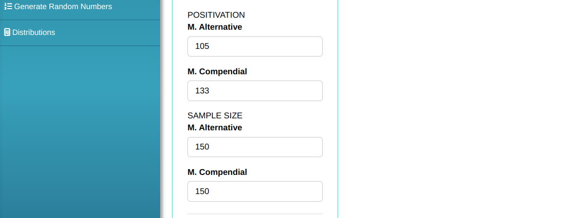
Task: Click the SAMPLE SIZE section heading
Action: coord(215,115)
